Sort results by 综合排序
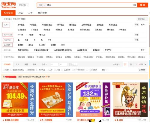Image resolution: width=150 pixels, height=123 pixels. click(7, 64)
